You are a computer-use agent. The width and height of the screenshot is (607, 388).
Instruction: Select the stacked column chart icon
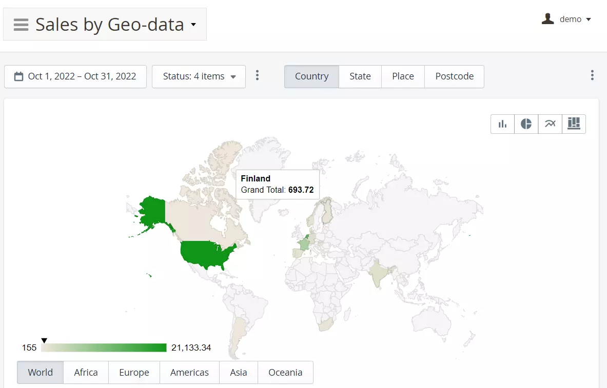(x=574, y=124)
